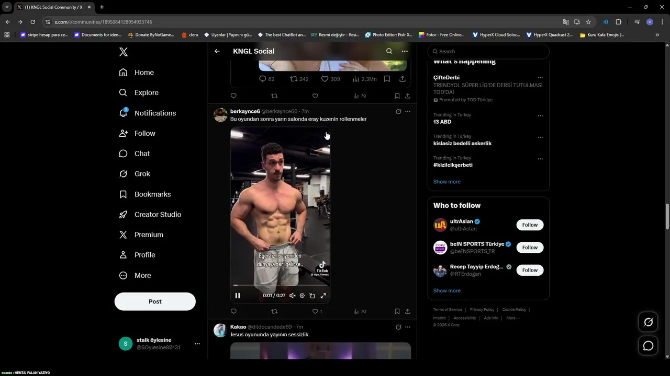Open more options on berkaynce6 post
This screenshot has width=670, height=376.
(x=408, y=111)
